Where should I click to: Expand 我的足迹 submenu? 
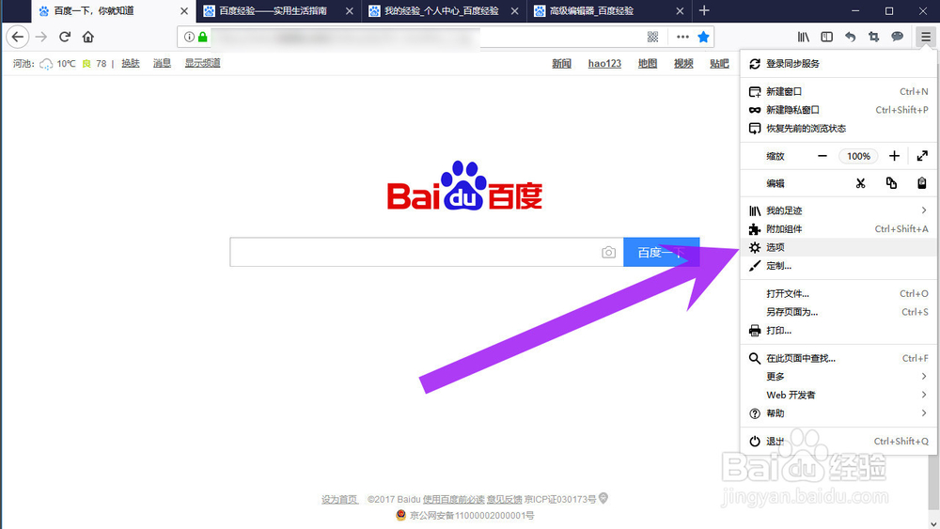coord(838,210)
